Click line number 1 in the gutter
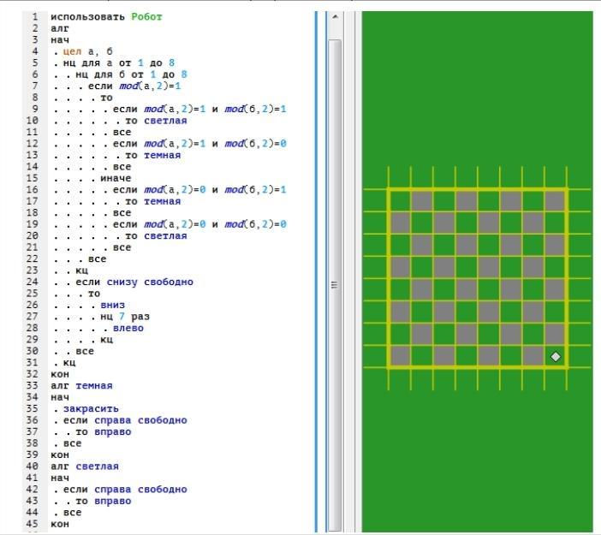The width and height of the screenshot is (601, 535). pos(35,16)
